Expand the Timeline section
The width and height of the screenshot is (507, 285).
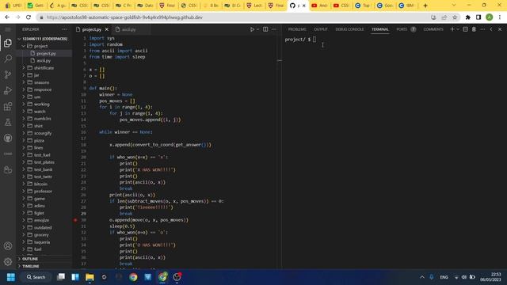point(44,266)
